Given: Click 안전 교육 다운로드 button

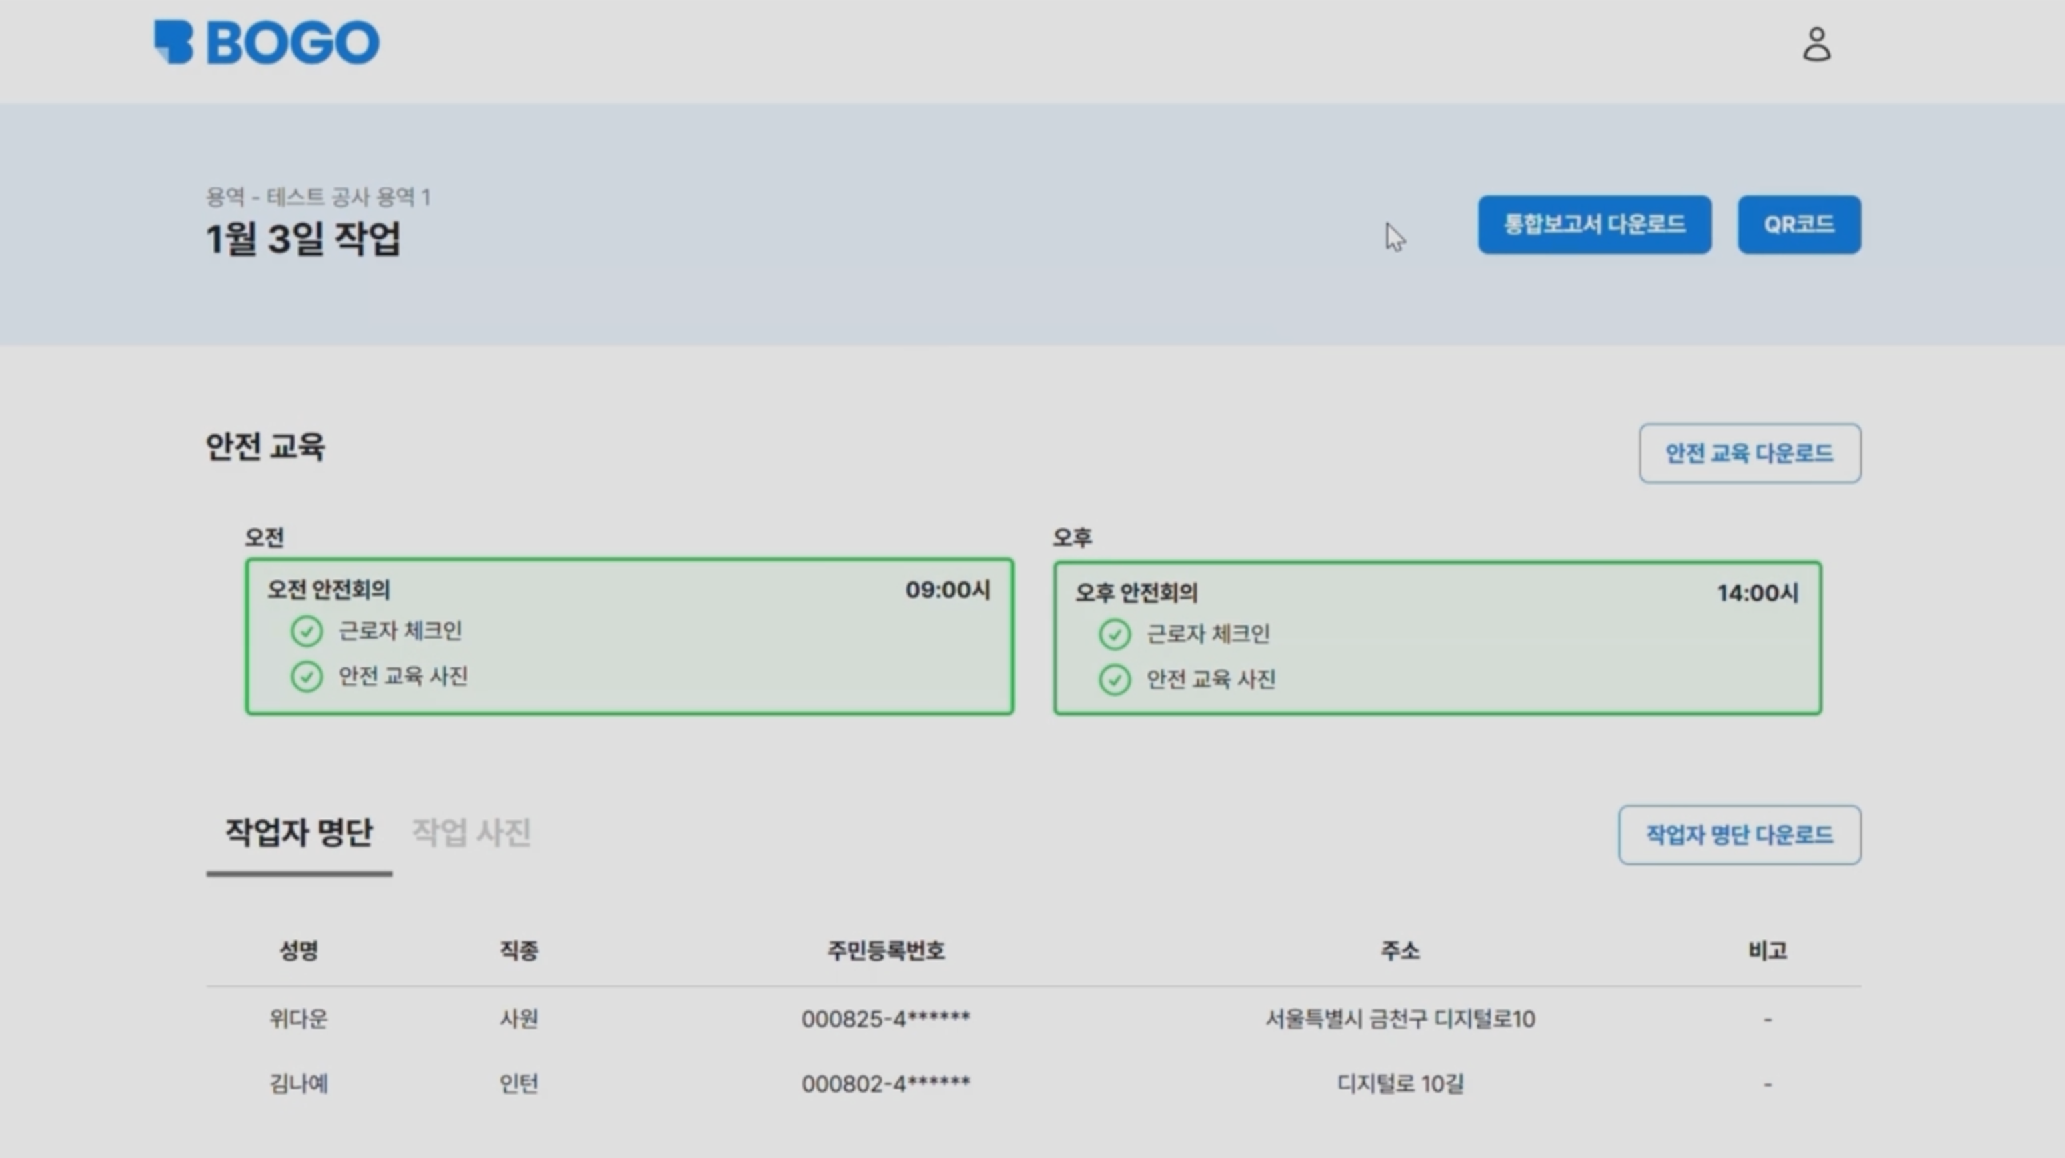Looking at the screenshot, I should click(1749, 453).
